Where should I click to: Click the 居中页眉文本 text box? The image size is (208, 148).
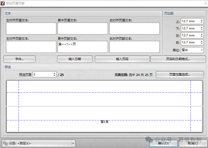pos(82,28)
